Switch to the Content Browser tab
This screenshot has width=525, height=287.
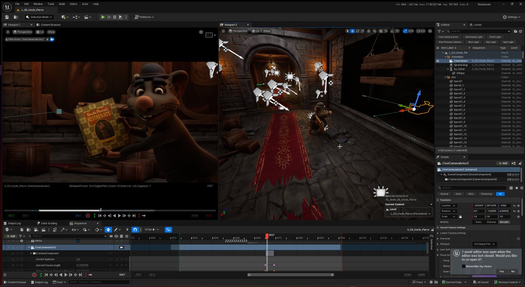pos(48,25)
